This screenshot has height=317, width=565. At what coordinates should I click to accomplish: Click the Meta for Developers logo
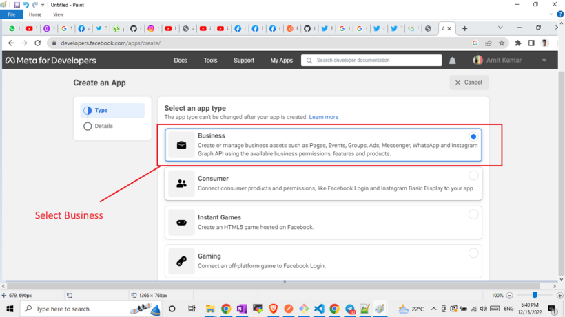coord(51,61)
